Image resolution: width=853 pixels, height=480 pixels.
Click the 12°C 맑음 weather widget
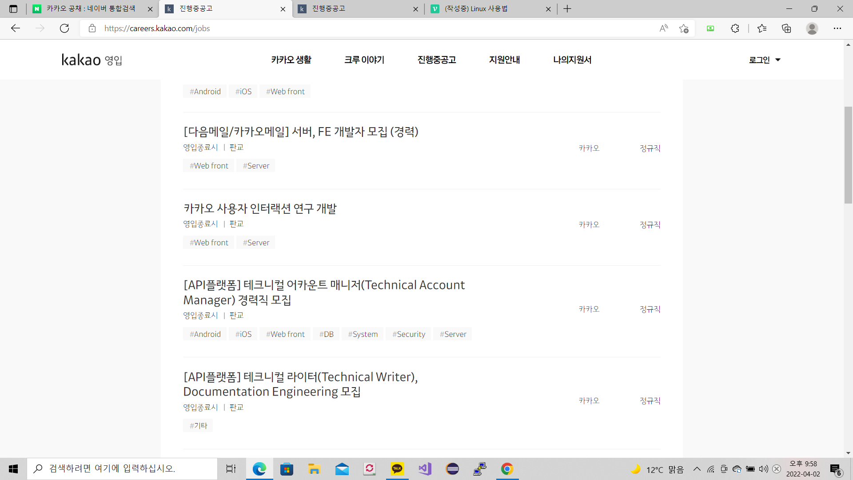coord(658,469)
